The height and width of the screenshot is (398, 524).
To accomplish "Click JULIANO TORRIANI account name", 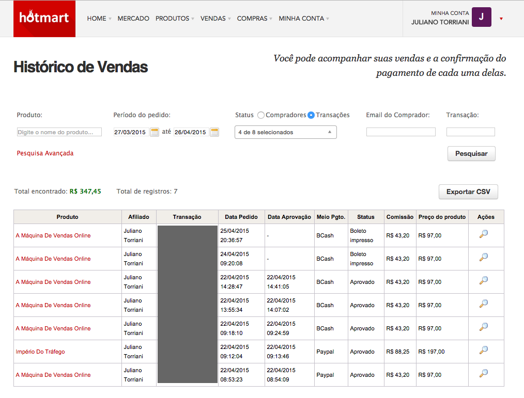I will pyautogui.click(x=440, y=22).
